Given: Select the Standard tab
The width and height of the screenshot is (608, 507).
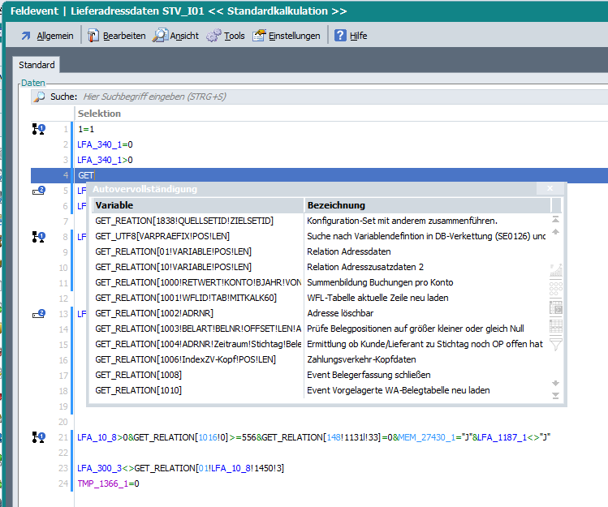Looking at the screenshot, I should [37, 65].
